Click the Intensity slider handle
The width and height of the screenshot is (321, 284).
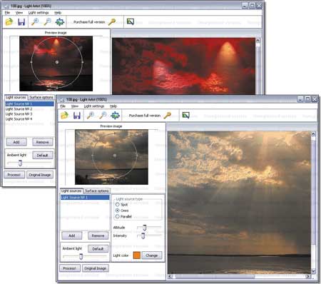[x=143, y=235]
